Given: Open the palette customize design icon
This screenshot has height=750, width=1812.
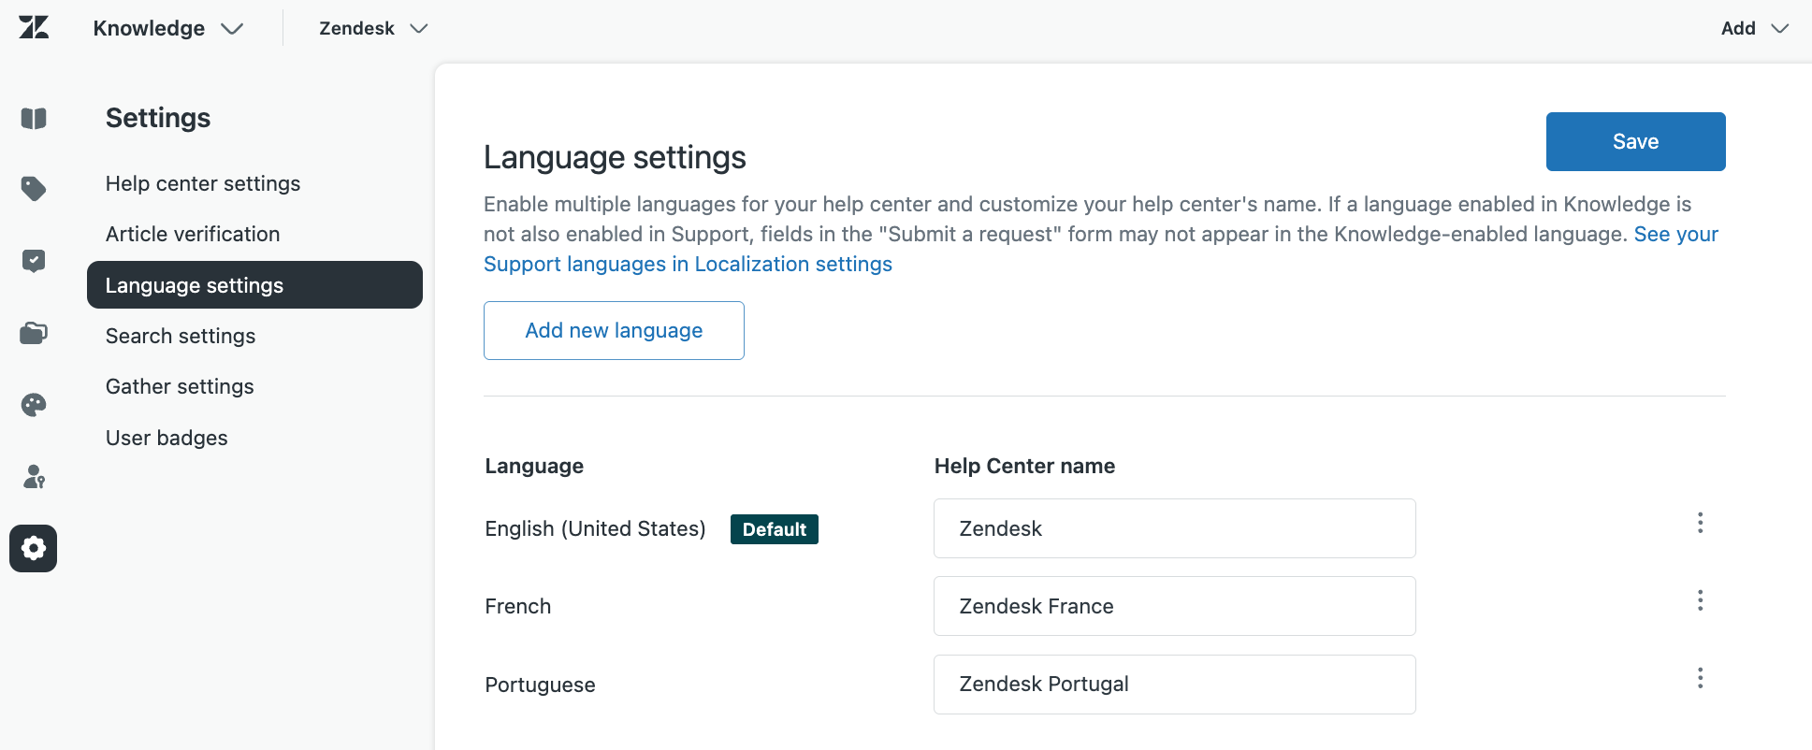Looking at the screenshot, I should (34, 405).
